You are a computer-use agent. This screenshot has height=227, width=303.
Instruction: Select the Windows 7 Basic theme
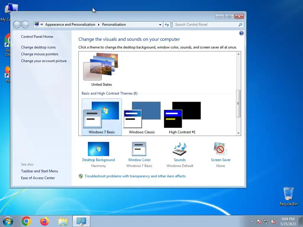pos(102,117)
